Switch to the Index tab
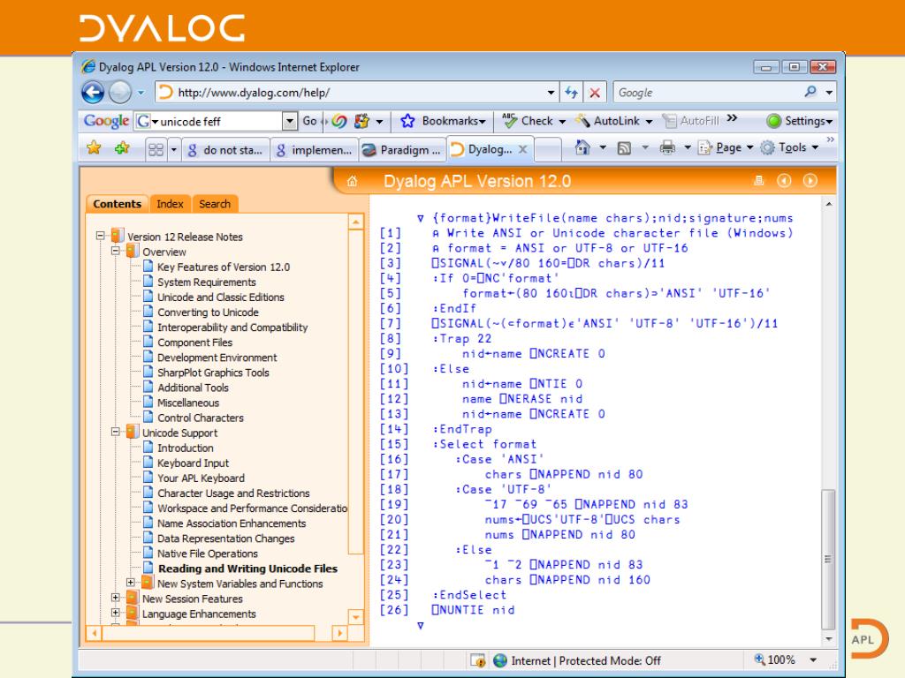The image size is (905, 678). click(x=170, y=204)
